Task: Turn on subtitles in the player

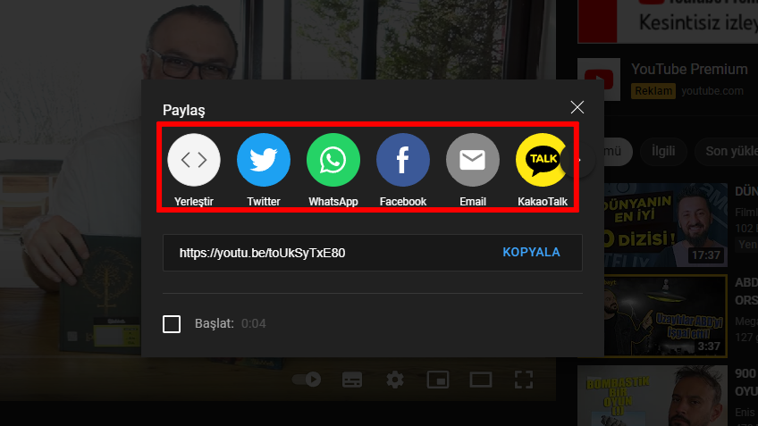Action: 352,380
